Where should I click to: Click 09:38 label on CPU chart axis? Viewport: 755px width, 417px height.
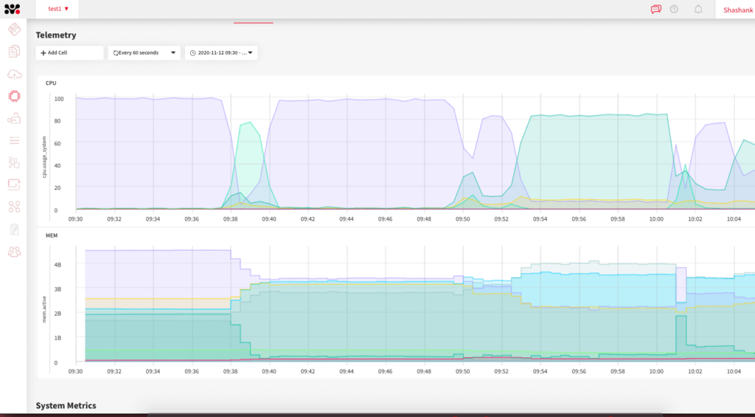tap(230, 219)
